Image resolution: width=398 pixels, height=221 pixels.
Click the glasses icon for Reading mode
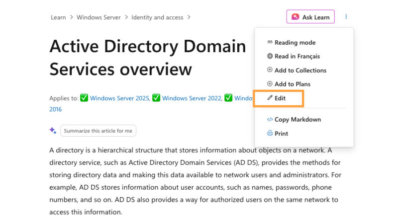[x=270, y=42]
